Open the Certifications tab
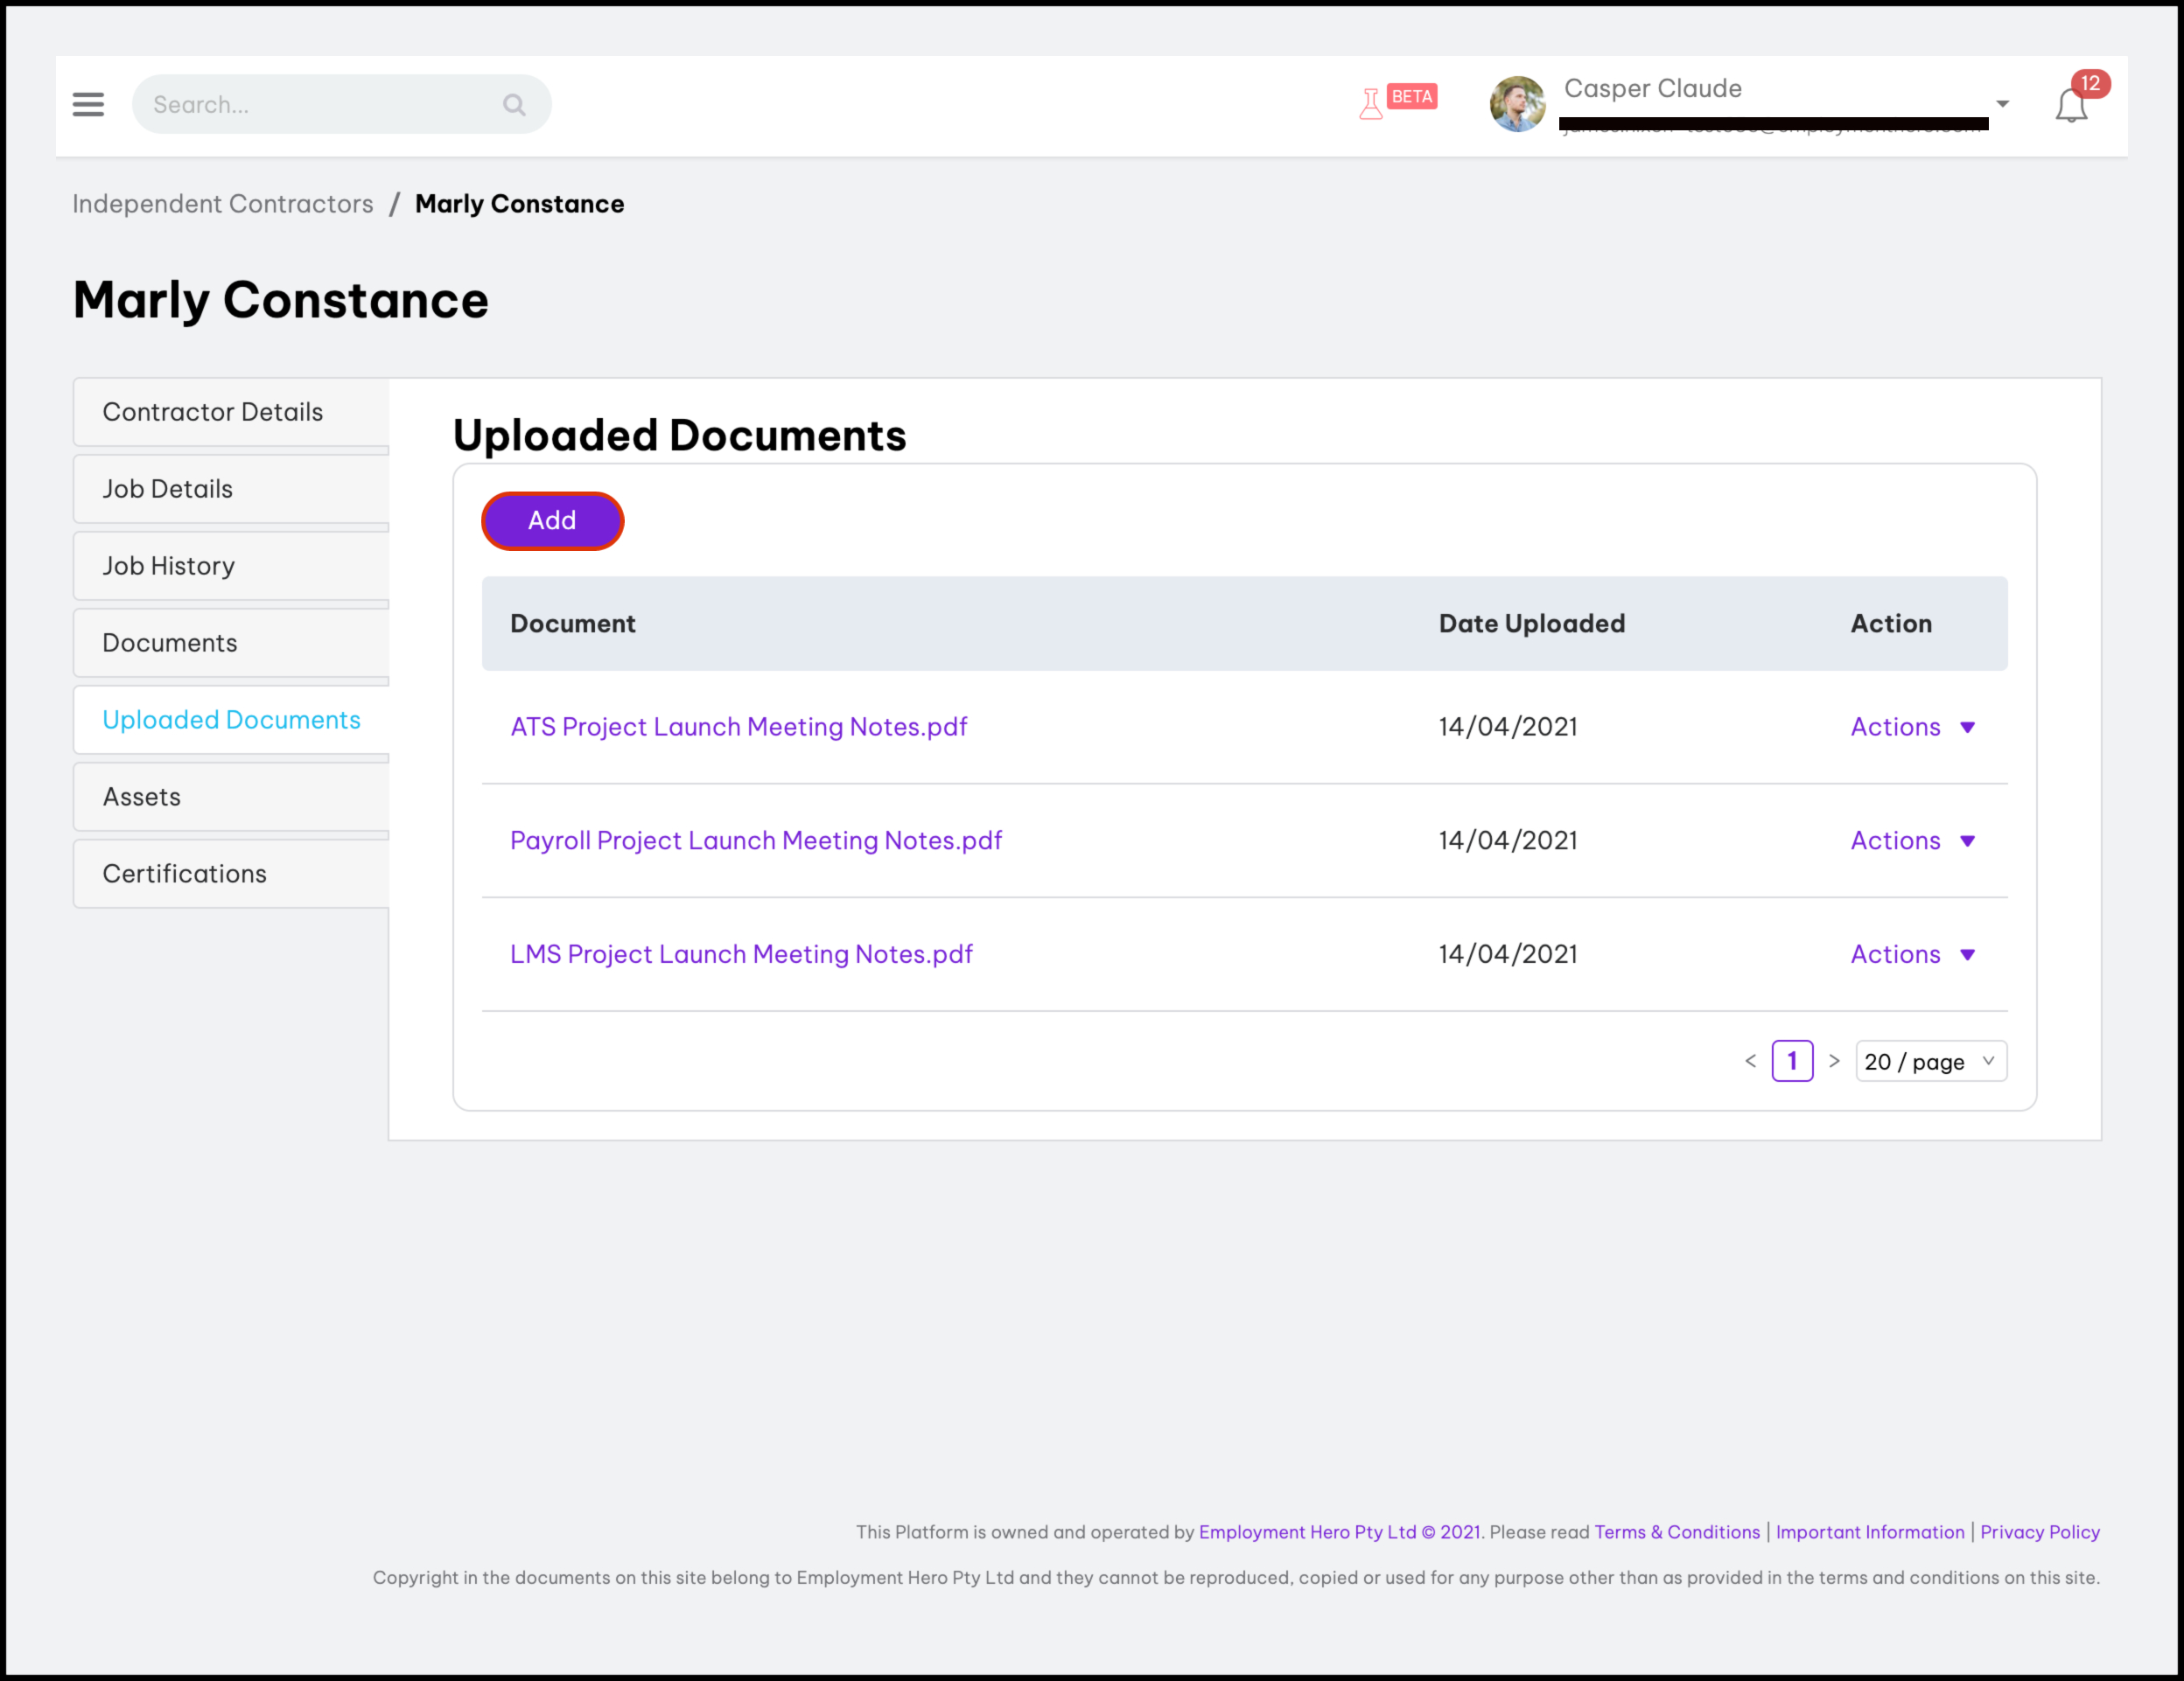This screenshot has height=1681, width=2184. click(x=185, y=874)
